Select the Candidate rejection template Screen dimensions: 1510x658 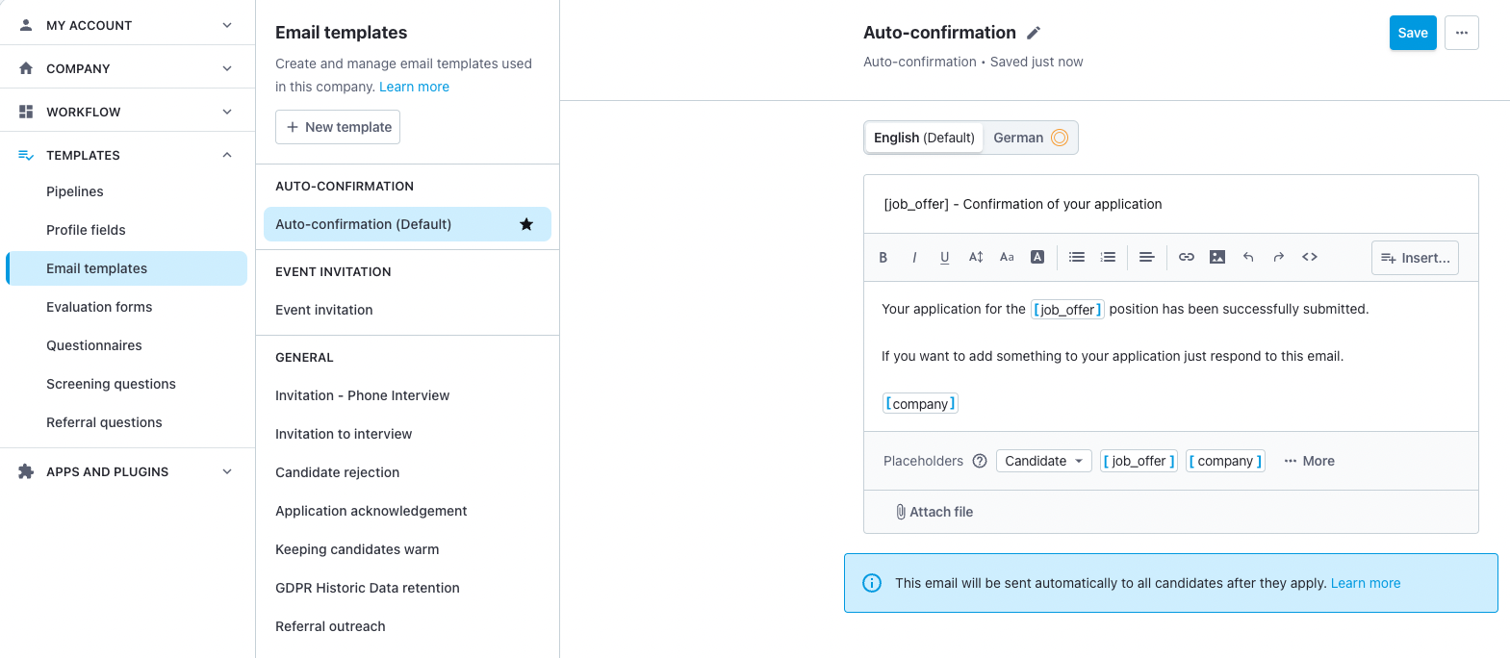pos(337,472)
